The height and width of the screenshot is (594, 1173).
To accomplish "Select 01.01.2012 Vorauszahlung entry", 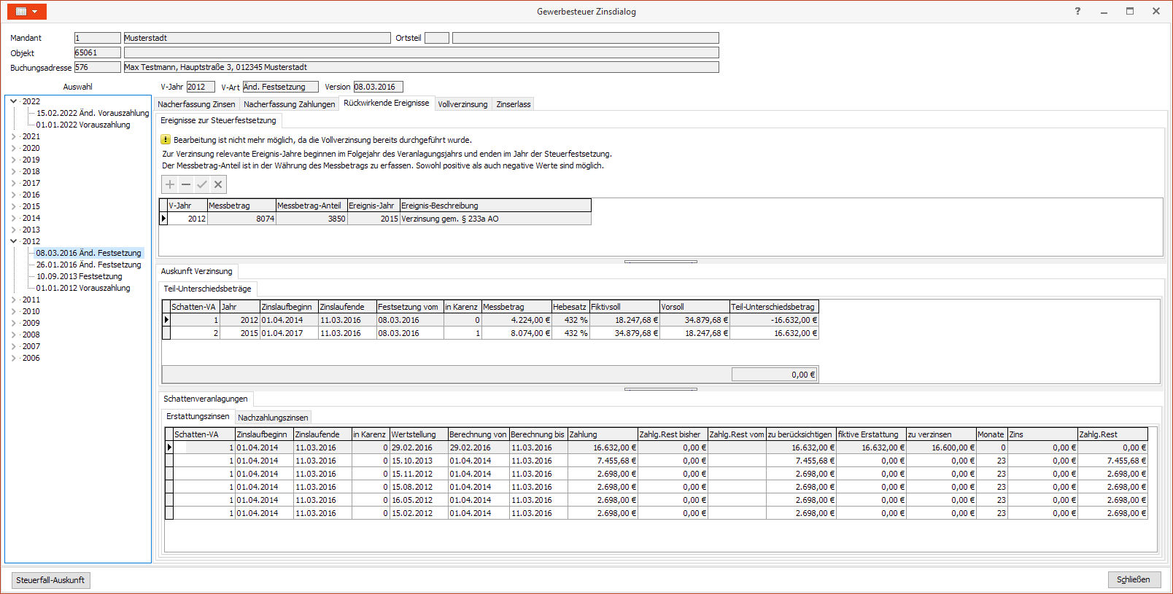I will pos(83,288).
